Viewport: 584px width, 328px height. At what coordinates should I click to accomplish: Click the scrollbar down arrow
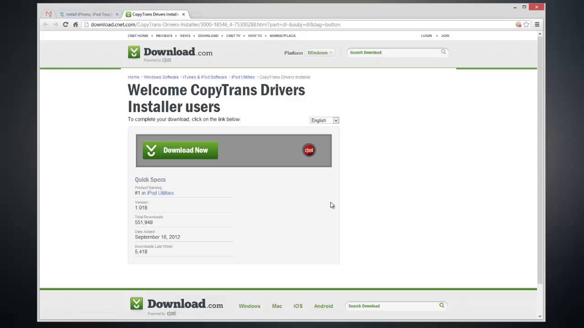click(540, 316)
